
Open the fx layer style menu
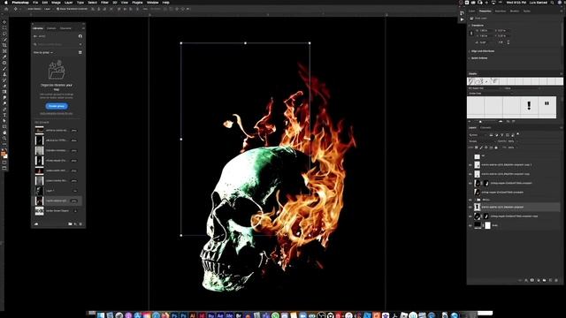pos(526,280)
